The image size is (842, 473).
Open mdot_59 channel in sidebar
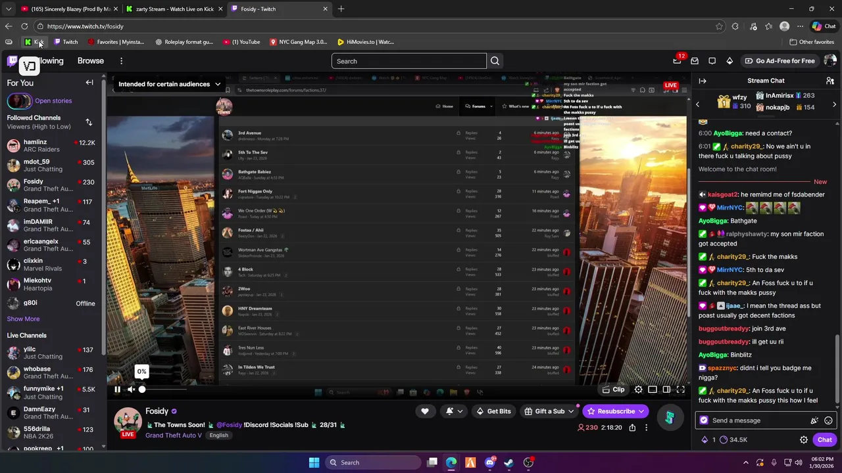pyautogui.click(x=51, y=166)
